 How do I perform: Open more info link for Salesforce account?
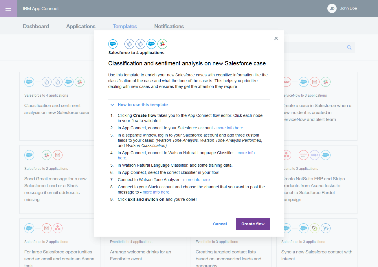[x=230, y=128]
